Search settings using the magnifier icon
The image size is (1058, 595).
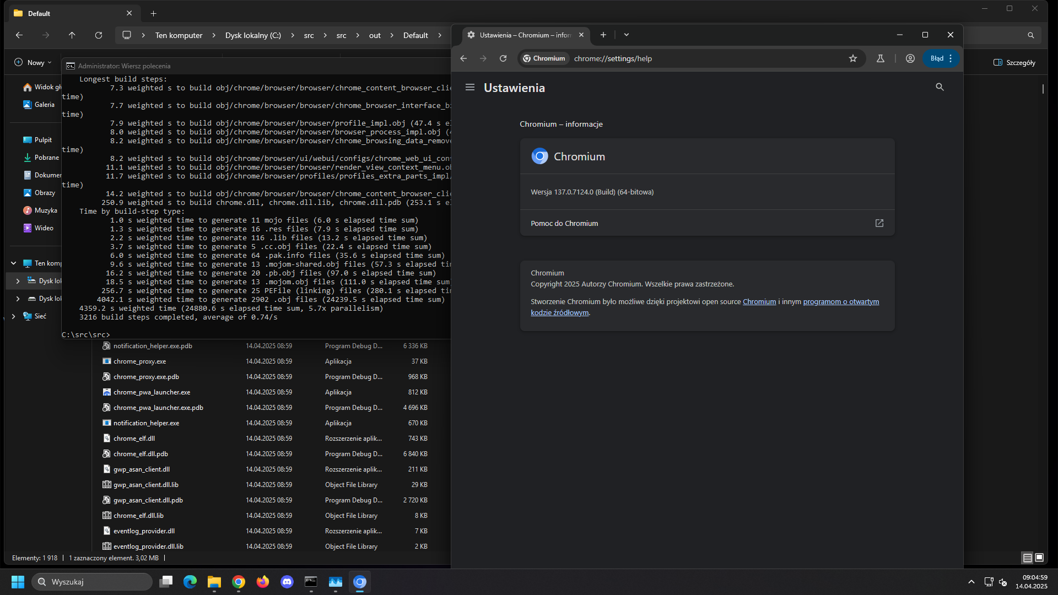click(x=940, y=87)
